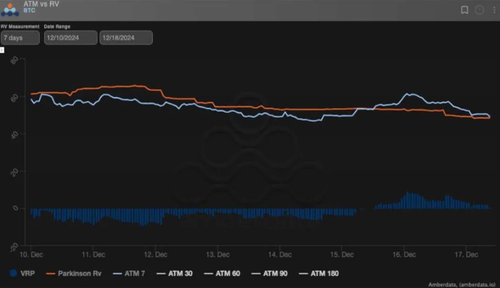Toggle Parkinson Rv series in legend

point(74,273)
